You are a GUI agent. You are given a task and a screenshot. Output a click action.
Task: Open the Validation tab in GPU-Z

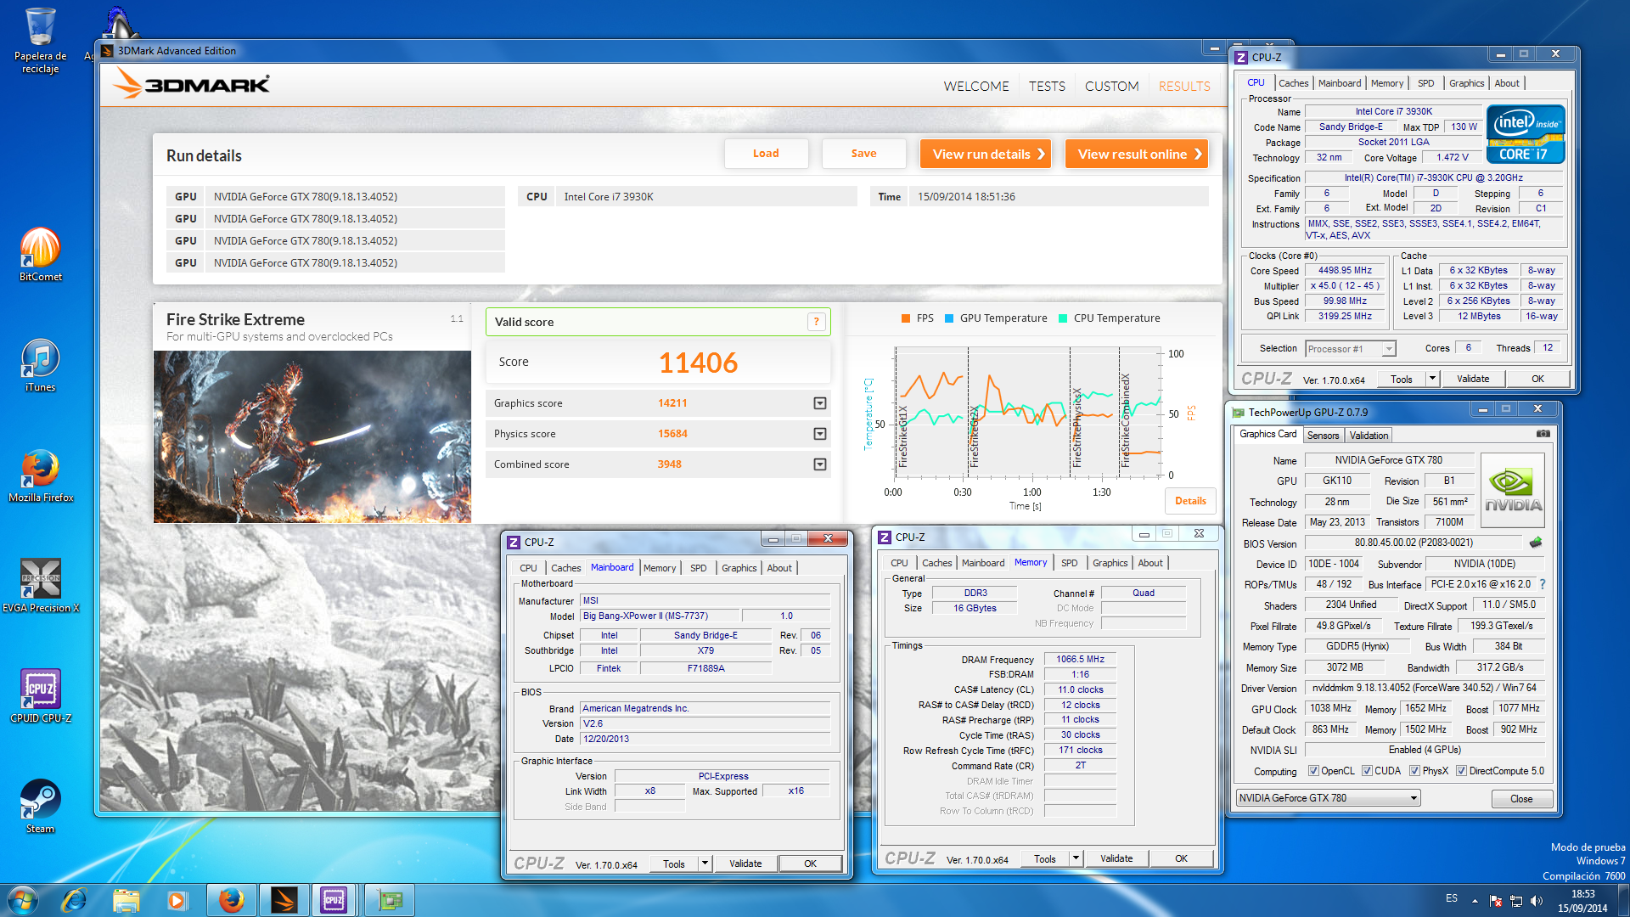click(1369, 436)
